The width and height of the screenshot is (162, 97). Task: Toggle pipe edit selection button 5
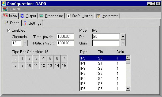(x=50, y=58)
